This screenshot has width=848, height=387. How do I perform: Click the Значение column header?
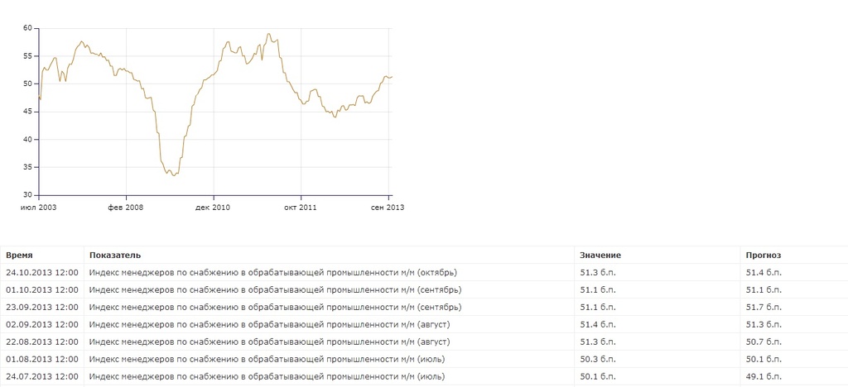[600, 256]
